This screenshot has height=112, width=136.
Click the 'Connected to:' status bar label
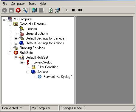click(x=12, y=108)
